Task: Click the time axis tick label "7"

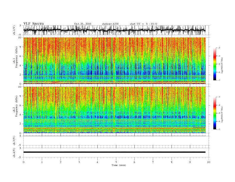Action: [x=153, y=162]
